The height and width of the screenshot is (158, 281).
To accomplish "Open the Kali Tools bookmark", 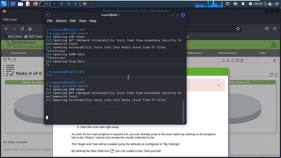I will pos(33,36).
